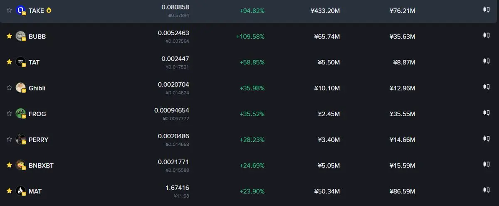
Task: Open the candlestick chart for BUBB
Action: pyautogui.click(x=486, y=35)
